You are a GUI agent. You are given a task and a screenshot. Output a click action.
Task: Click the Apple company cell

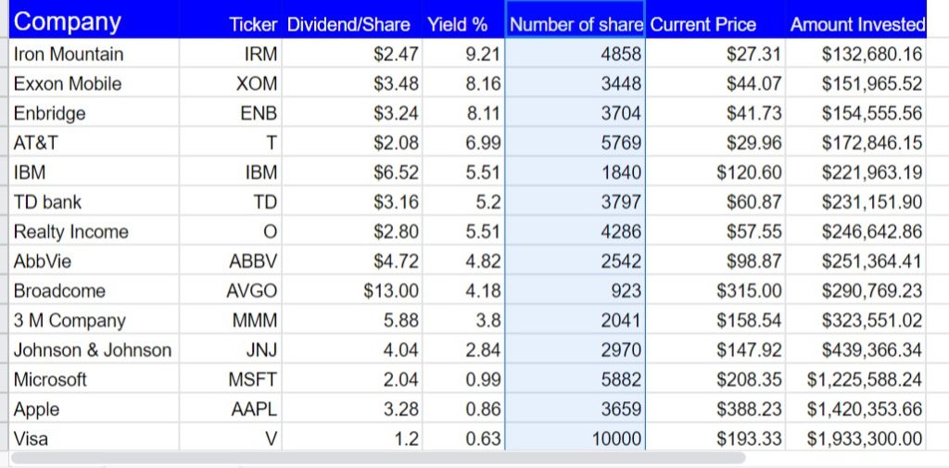click(x=95, y=410)
